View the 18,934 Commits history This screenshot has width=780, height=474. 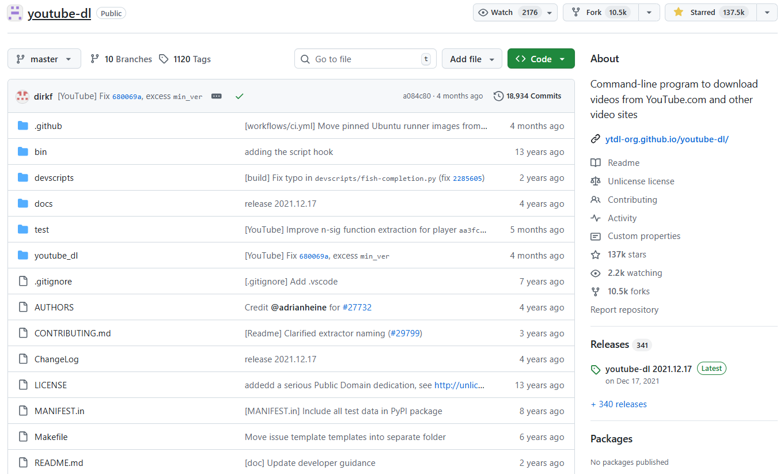click(528, 96)
